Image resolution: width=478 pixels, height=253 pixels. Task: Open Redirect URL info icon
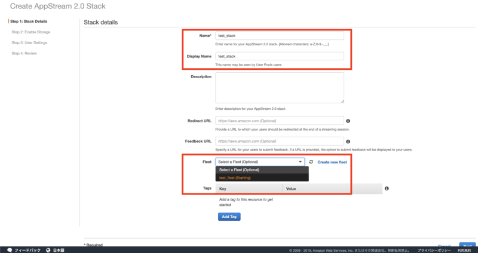[348, 121]
